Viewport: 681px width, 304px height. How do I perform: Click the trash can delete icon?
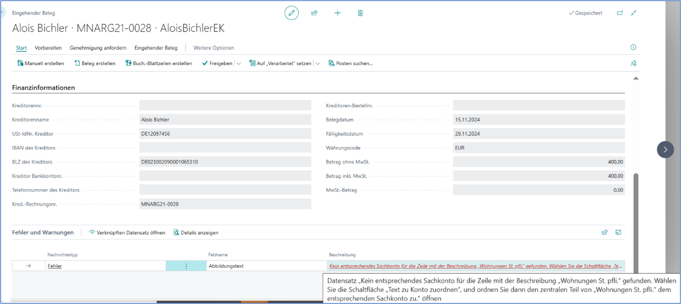(x=360, y=13)
